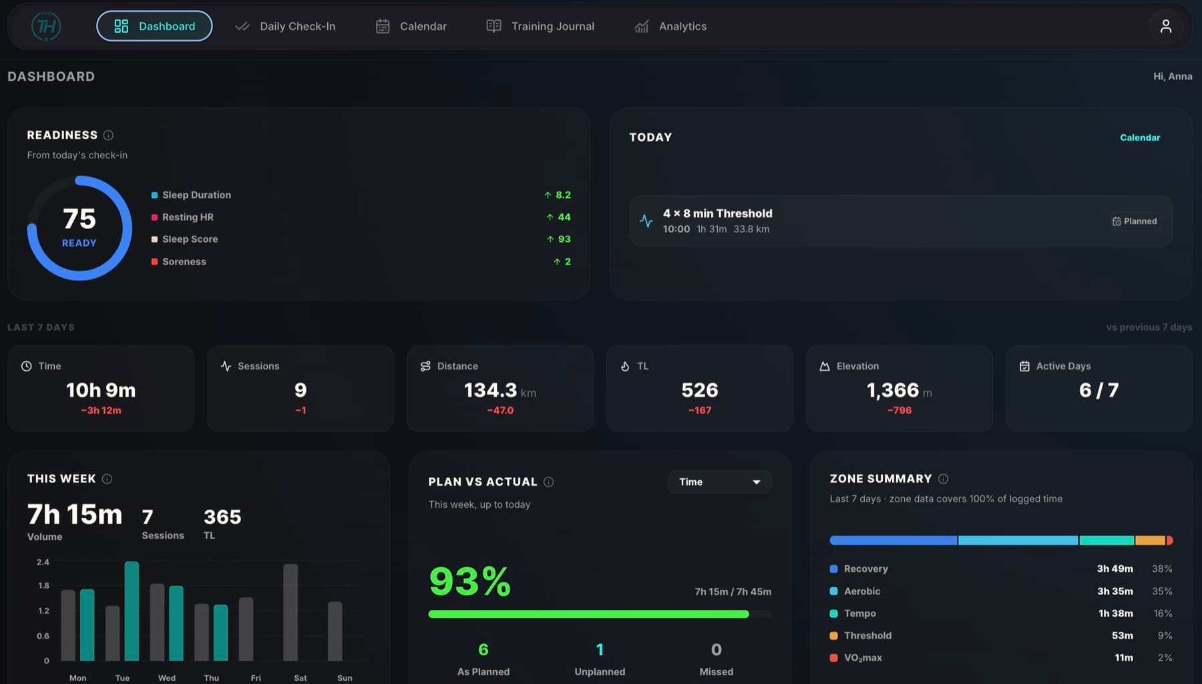The width and height of the screenshot is (1202, 684).
Task: Click the Calendar link in Today card
Action: tap(1140, 138)
